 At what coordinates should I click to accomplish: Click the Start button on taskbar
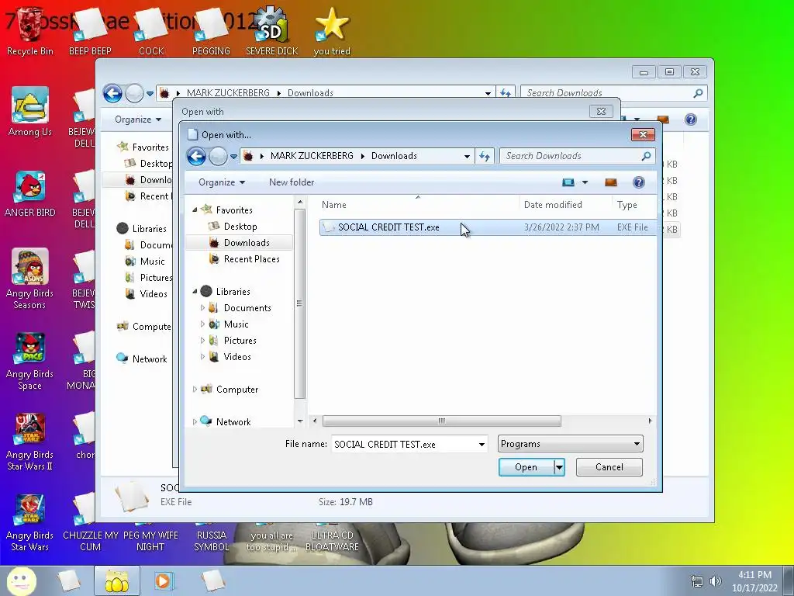(x=19, y=580)
